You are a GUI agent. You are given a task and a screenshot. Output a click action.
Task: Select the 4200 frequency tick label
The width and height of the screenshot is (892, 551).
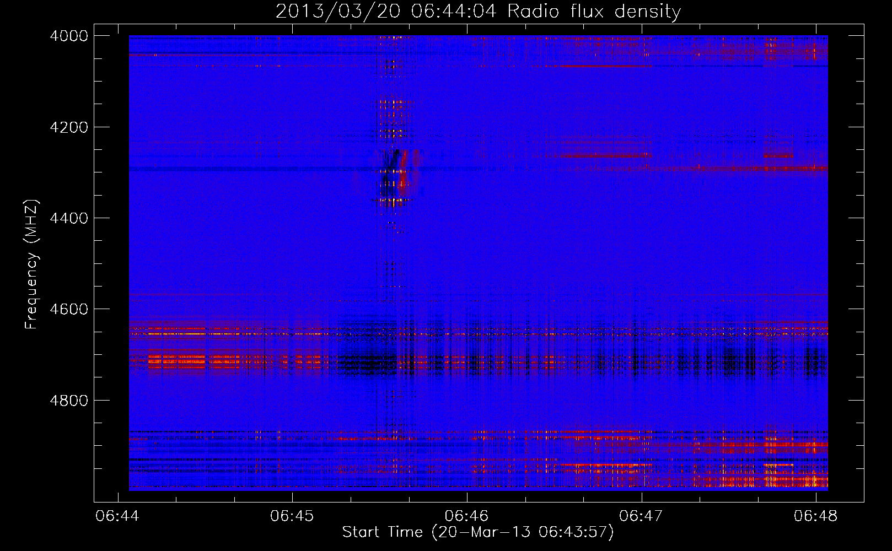(x=69, y=127)
